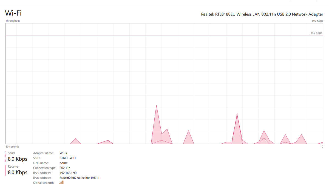Select the IPv4 address 192.168.1.90
Viewport: 329px width, 184px height.
(x=69, y=173)
